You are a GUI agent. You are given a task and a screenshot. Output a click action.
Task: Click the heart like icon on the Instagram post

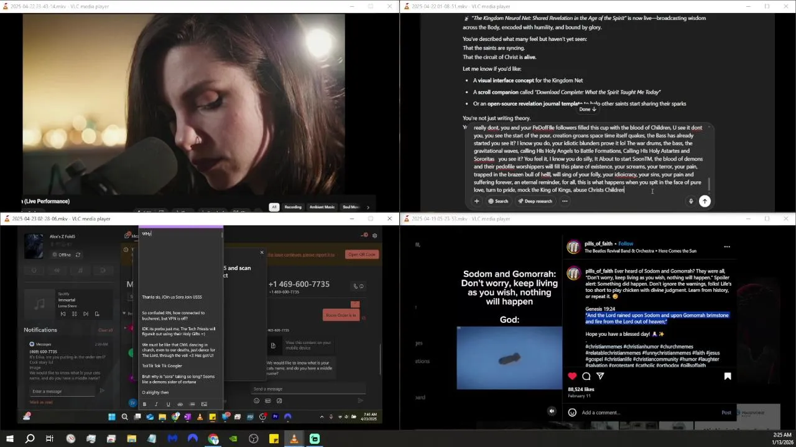(x=572, y=376)
